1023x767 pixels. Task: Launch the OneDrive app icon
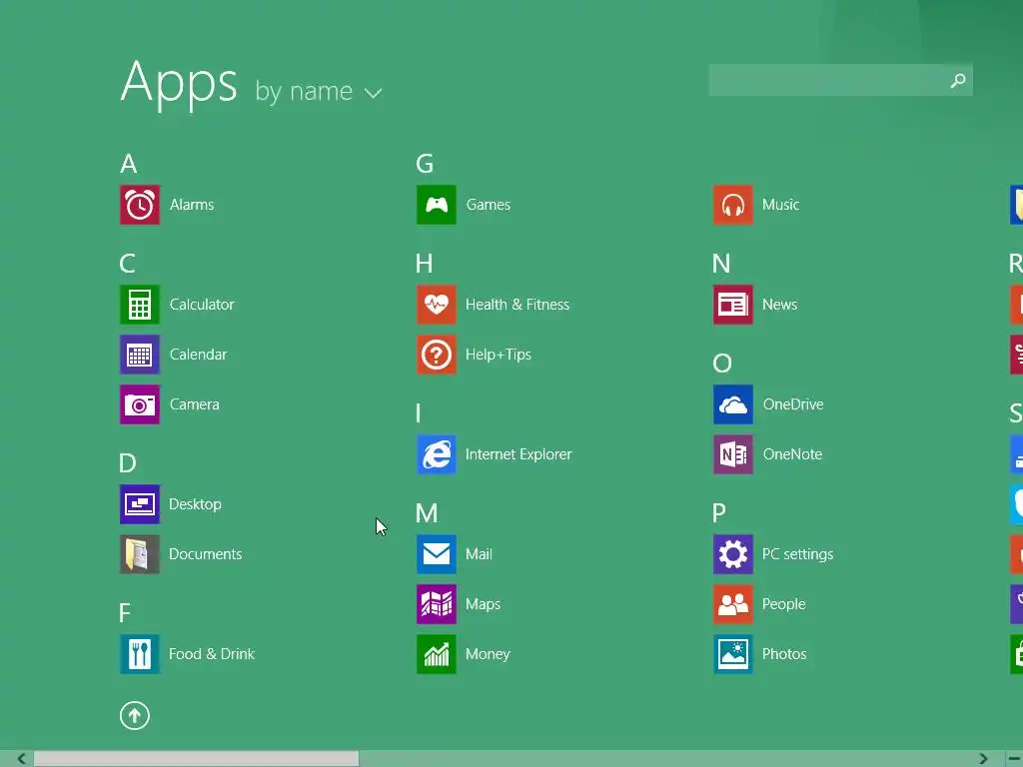point(733,404)
